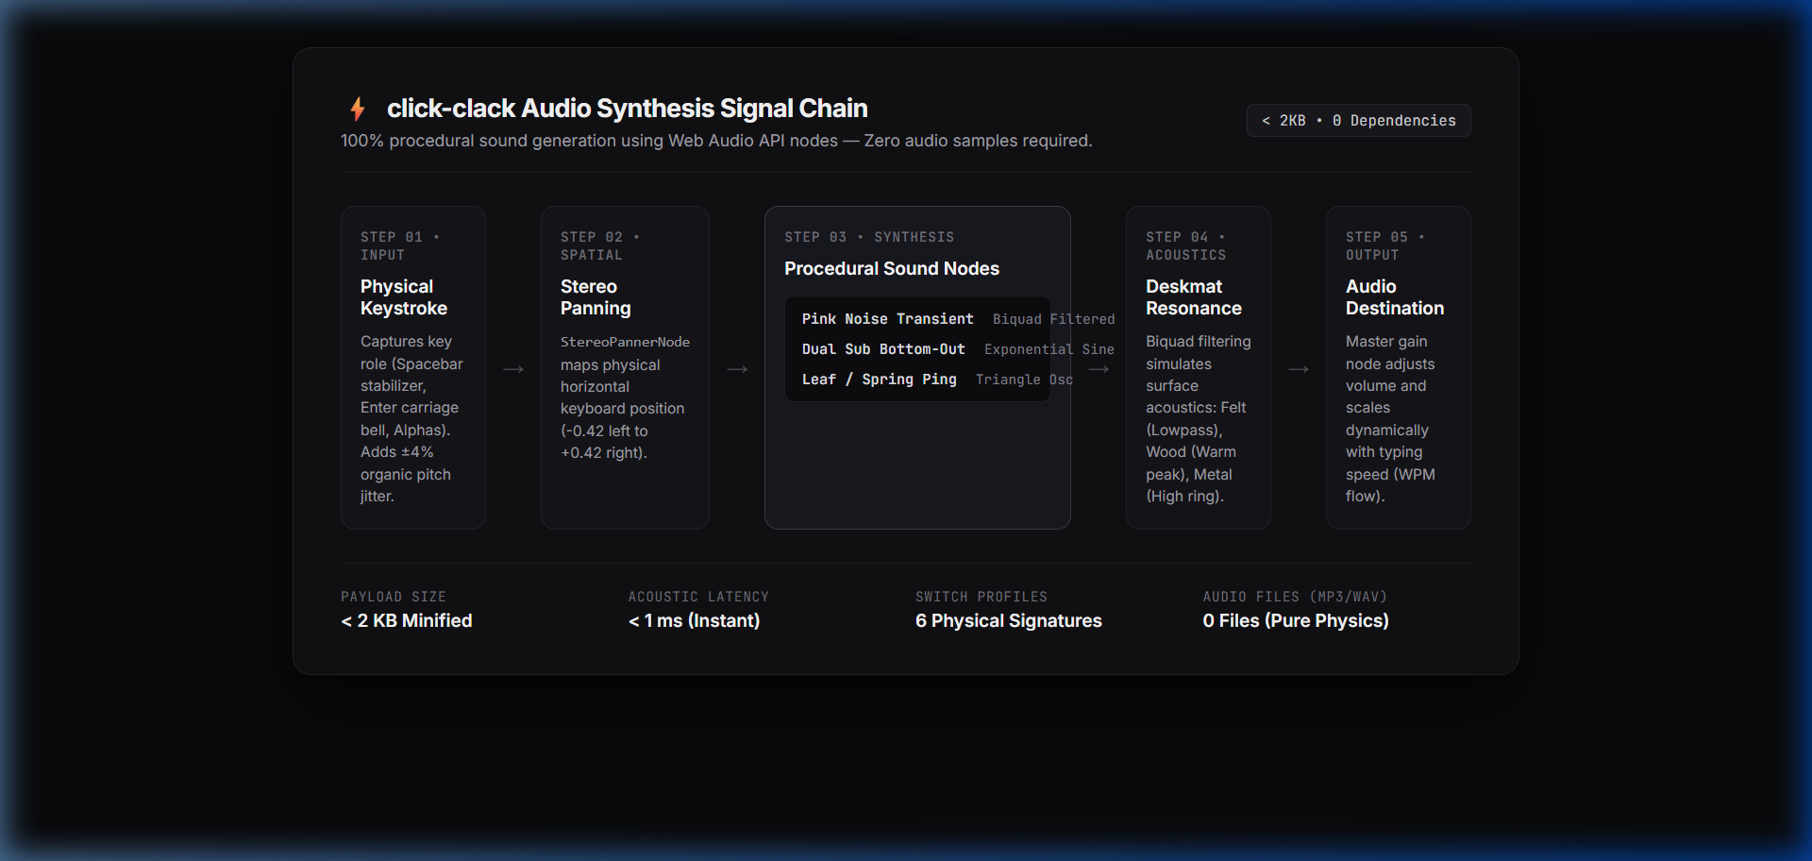Image resolution: width=1812 pixels, height=861 pixels.
Task: Click the 'STEP 05 • OUTPUT' label
Action: pos(1385,245)
